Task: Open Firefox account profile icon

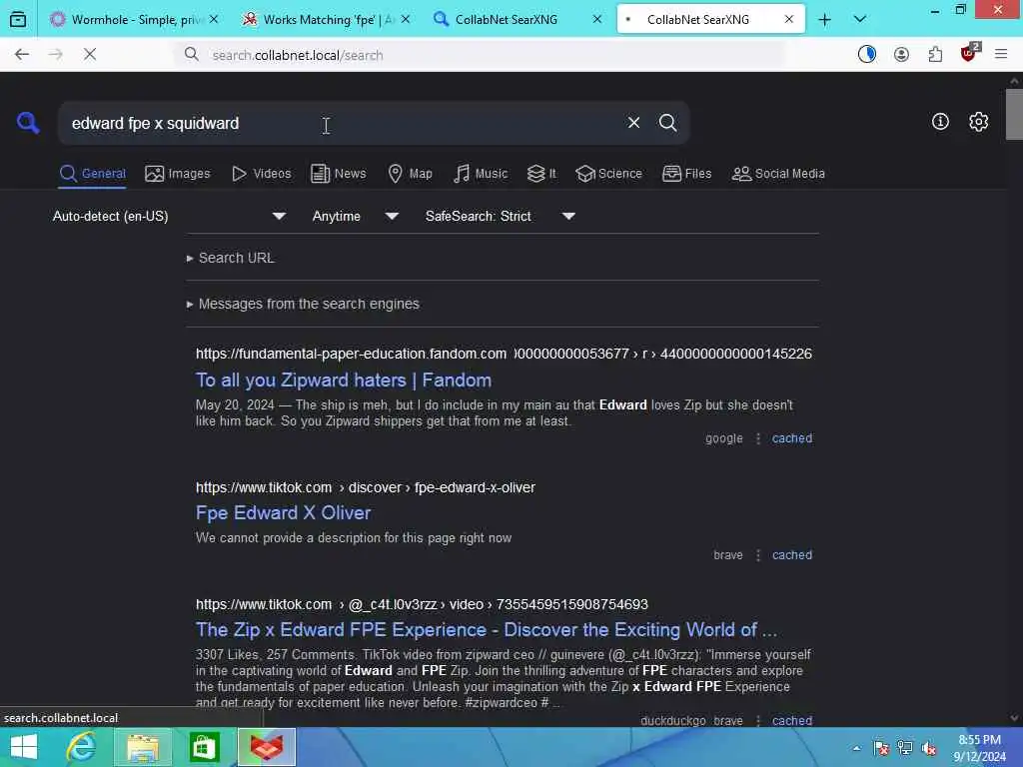Action: tap(902, 55)
